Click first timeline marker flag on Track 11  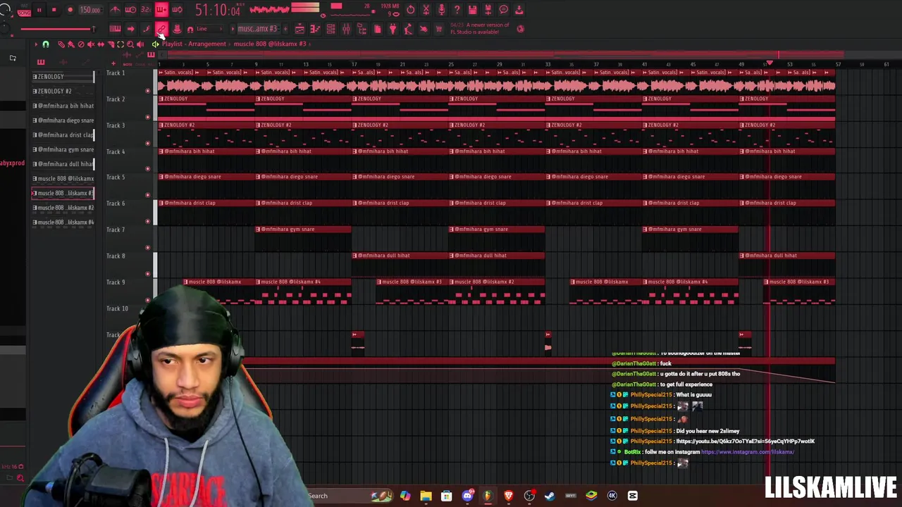coord(357,335)
